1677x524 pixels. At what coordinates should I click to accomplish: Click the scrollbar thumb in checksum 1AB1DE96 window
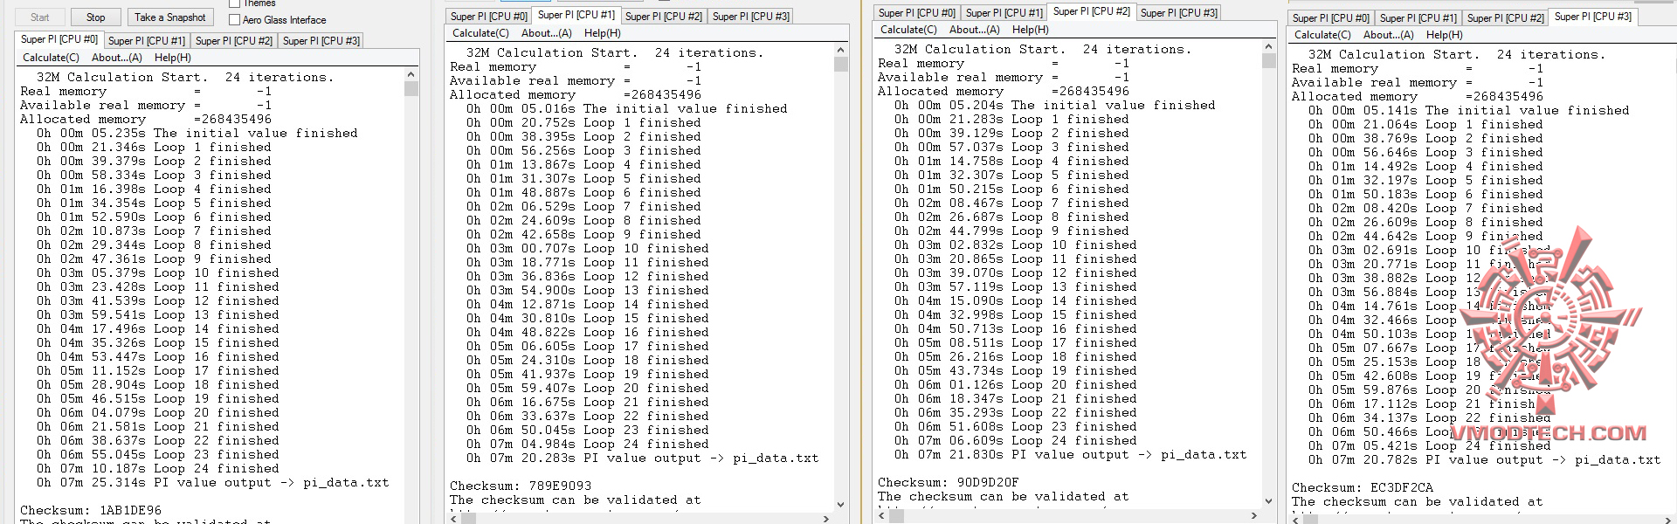(411, 89)
